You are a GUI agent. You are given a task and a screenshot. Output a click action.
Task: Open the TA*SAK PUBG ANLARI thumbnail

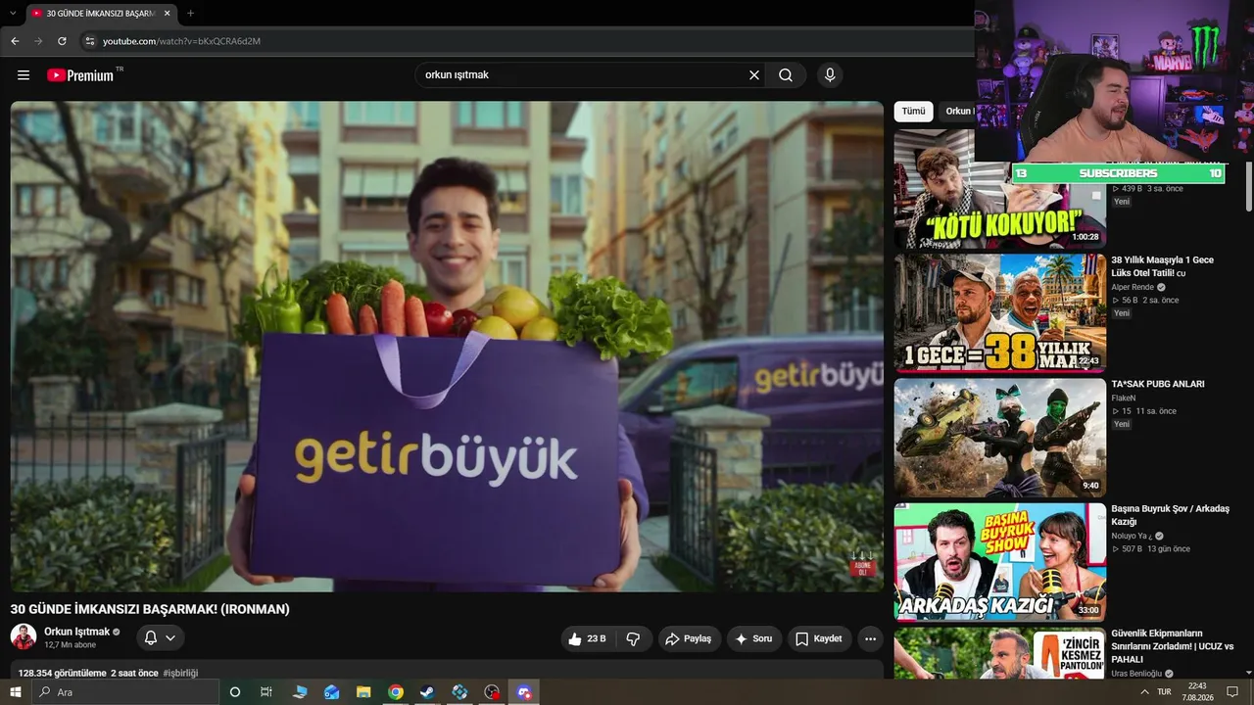[x=1000, y=438]
